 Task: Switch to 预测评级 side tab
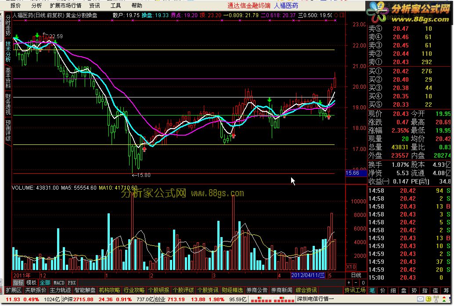pyautogui.click(x=8, y=130)
